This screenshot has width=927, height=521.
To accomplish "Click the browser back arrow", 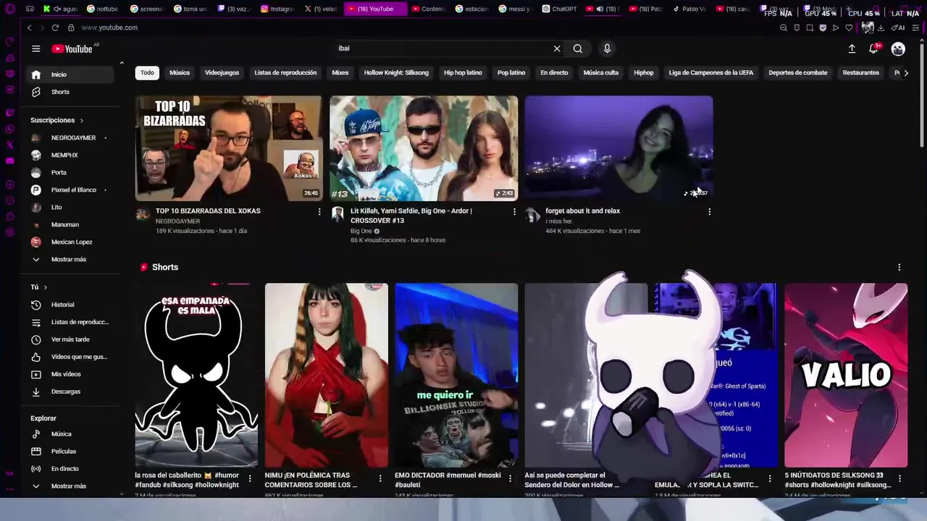I will [29, 27].
